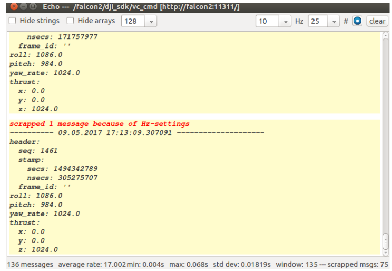Click the 'std dev: 0.01819s' status text
This screenshot has width=392, height=271.
click(242, 264)
